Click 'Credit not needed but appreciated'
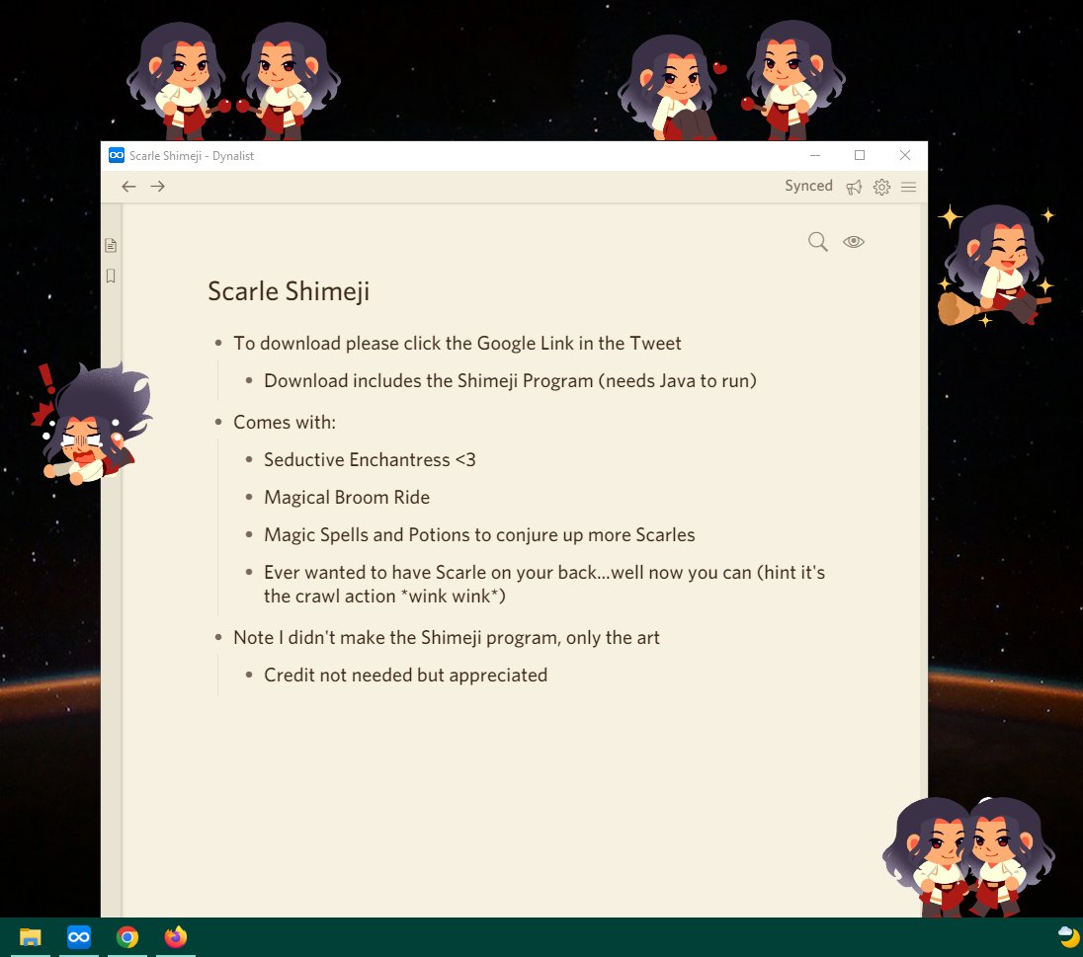This screenshot has height=957, width=1083. pos(405,676)
